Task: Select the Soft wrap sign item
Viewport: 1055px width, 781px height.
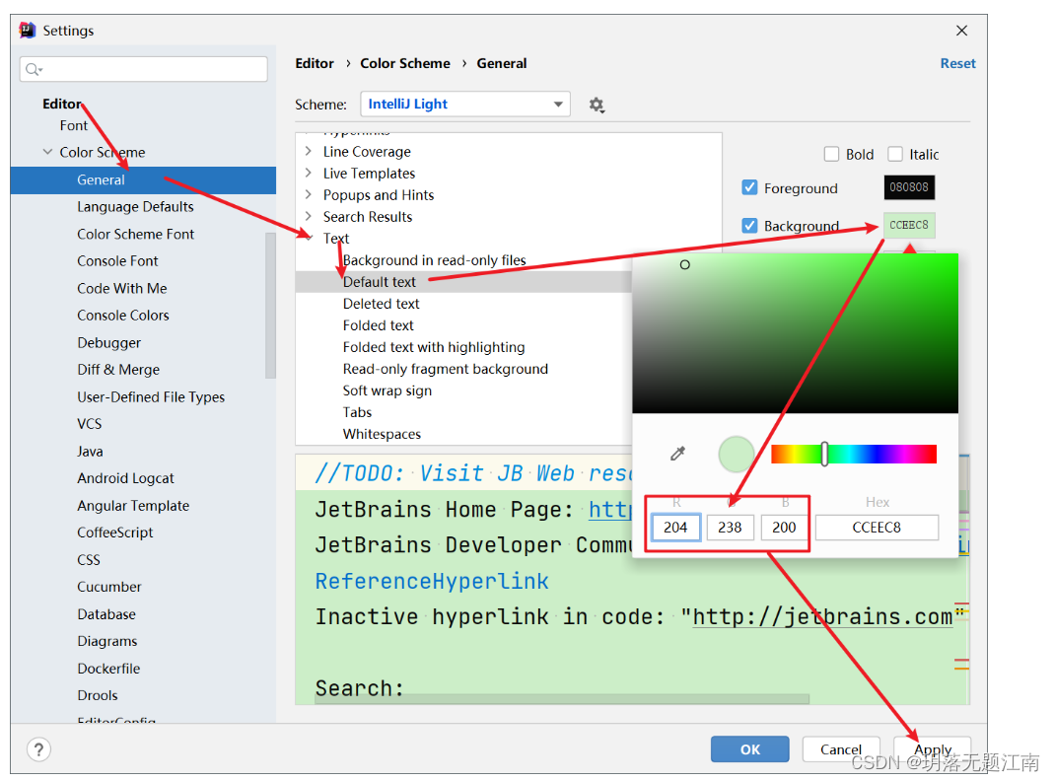Action: 387,390
